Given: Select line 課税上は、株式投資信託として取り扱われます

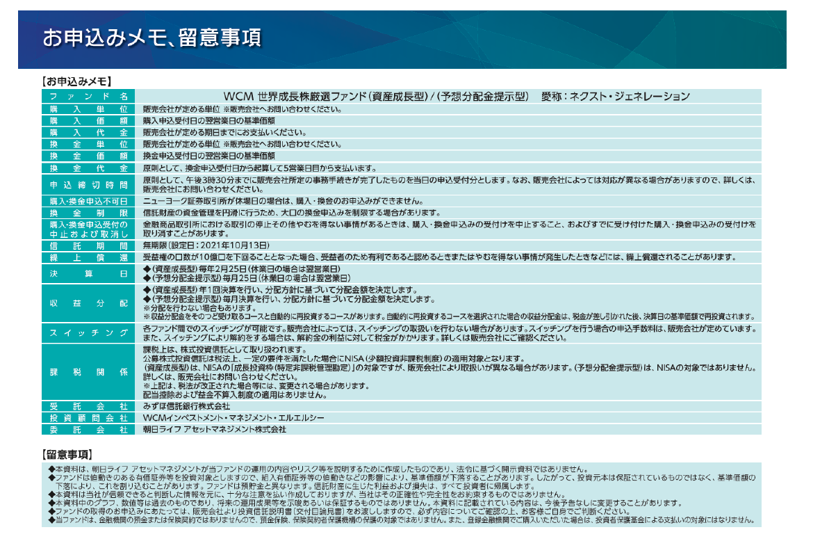Looking at the screenshot, I should 224,350.
